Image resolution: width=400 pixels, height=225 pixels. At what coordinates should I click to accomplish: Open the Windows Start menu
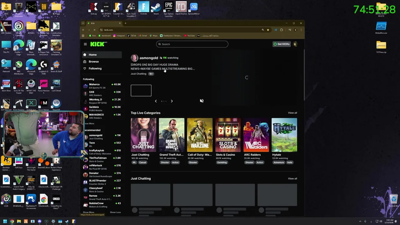coord(5,221)
